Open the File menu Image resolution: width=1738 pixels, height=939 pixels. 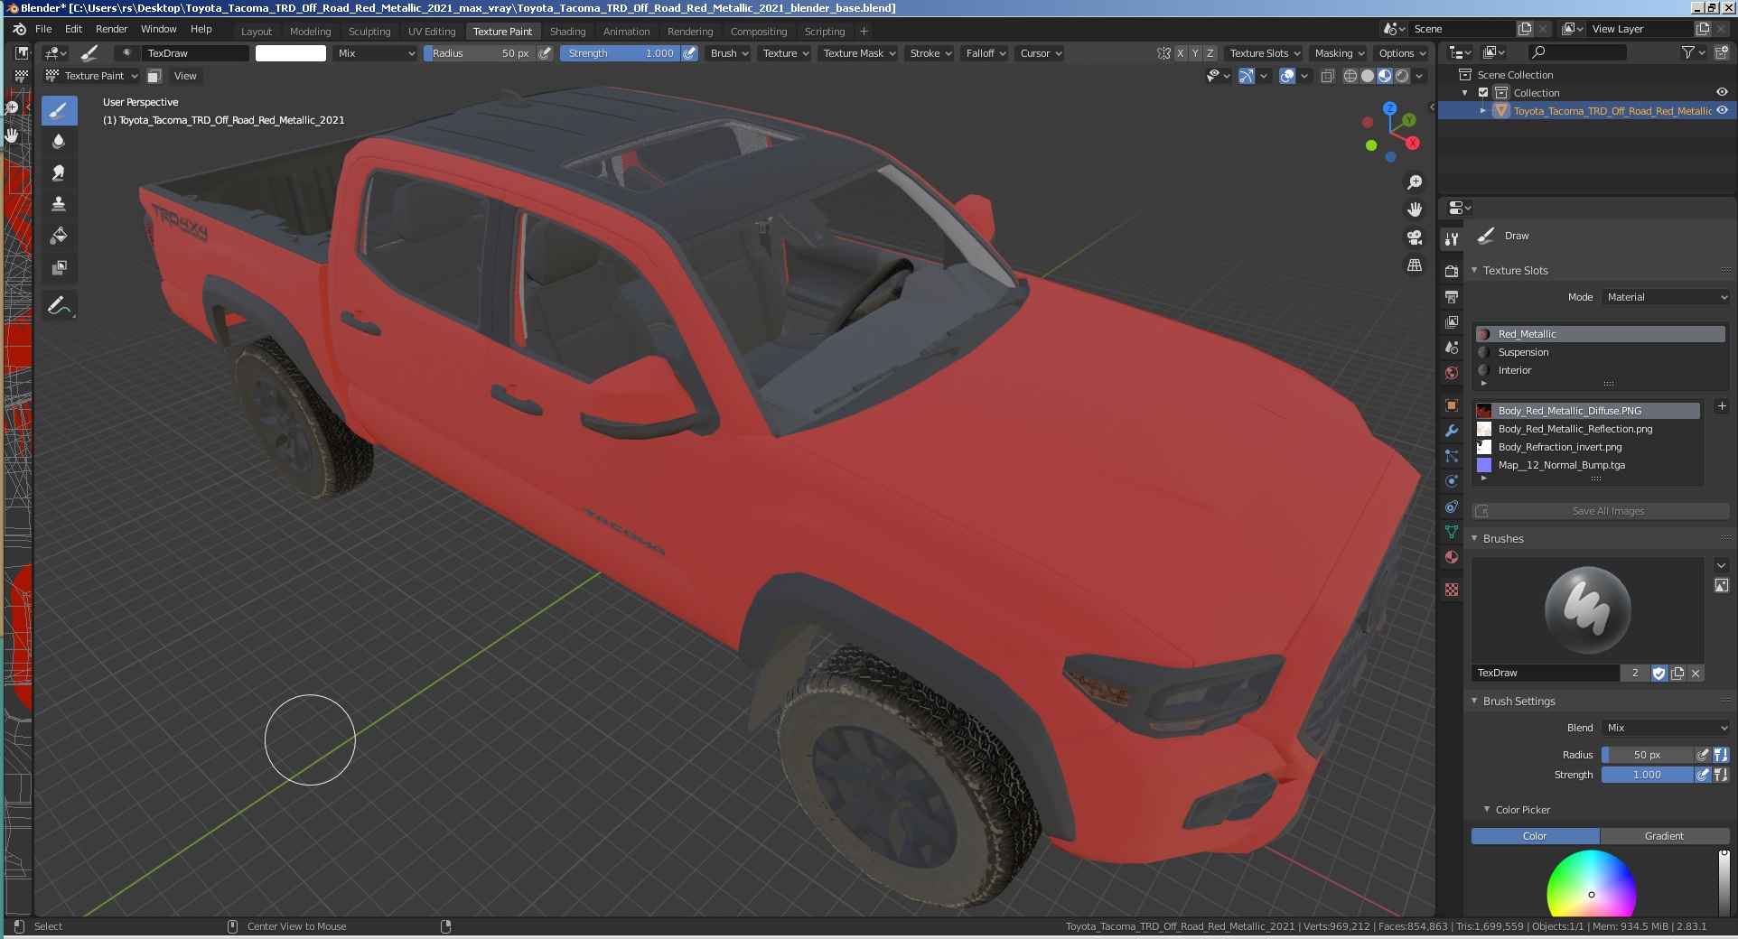click(43, 29)
